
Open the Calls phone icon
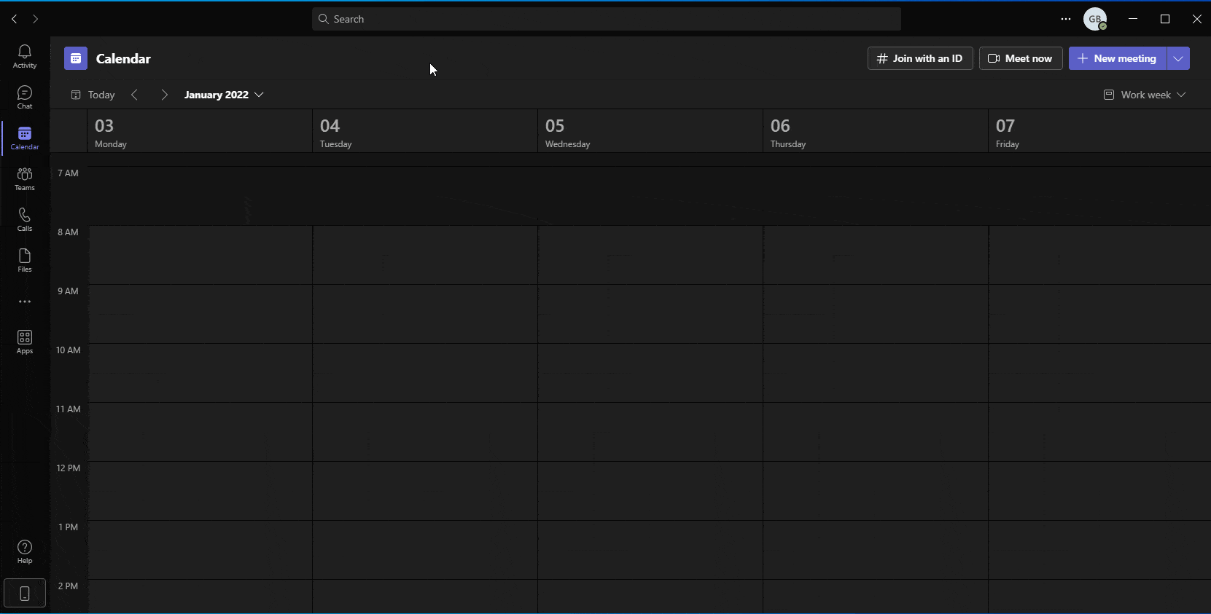pos(25,219)
